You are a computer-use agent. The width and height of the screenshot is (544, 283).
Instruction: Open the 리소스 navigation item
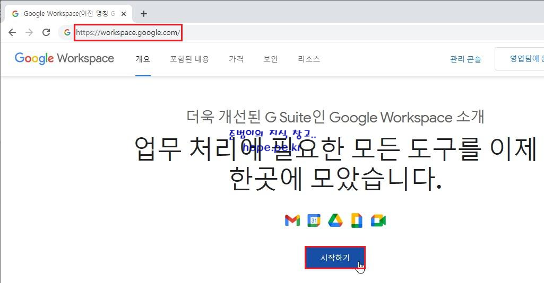click(x=309, y=59)
